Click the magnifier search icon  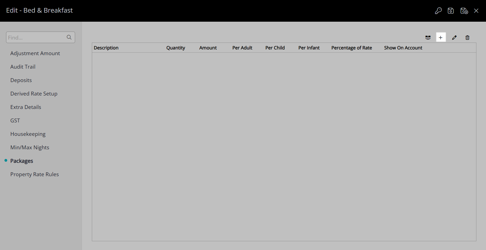69,37
